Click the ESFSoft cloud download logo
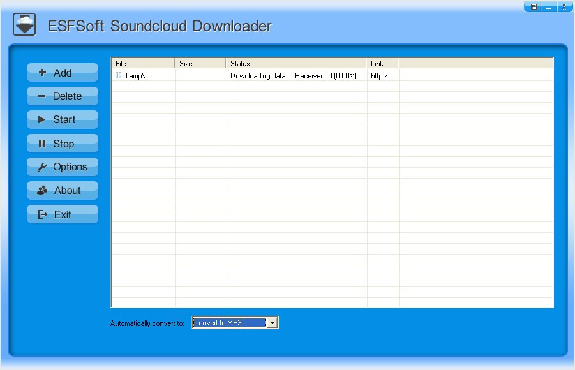Image resolution: width=575 pixels, height=370 pixels. pos(24,25)
